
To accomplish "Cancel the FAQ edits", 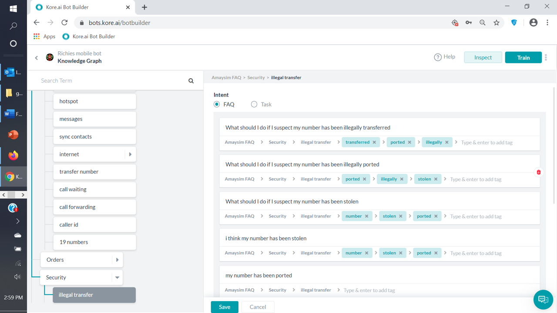I will coord(258,307).
